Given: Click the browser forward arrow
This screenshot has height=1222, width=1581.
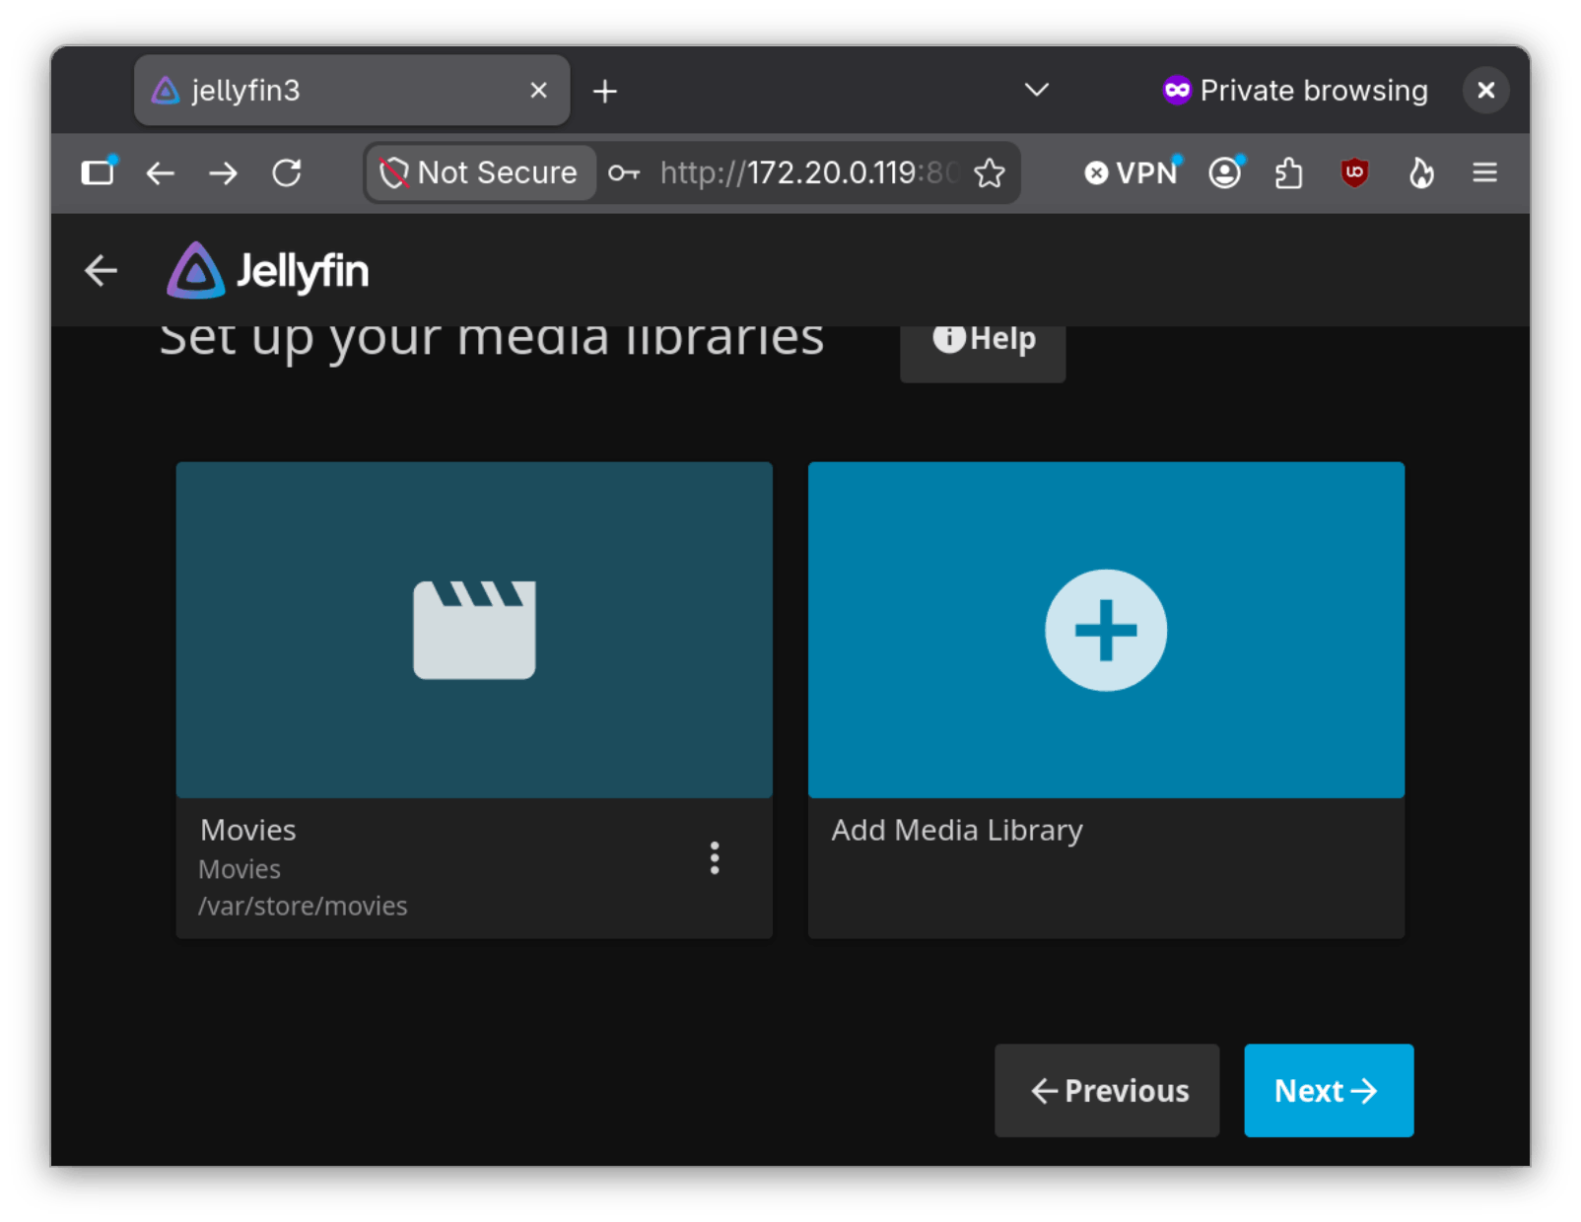Looking at the screenshot, I should tap(224, 173).
